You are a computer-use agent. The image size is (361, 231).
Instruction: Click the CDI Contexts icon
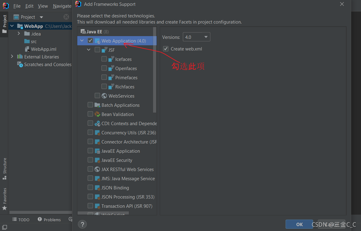point(98,124)
